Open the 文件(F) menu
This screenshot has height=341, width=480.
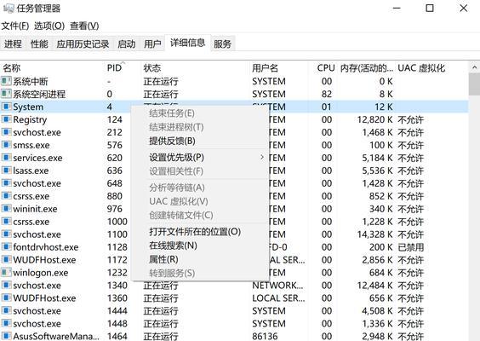tap(15, 26)
